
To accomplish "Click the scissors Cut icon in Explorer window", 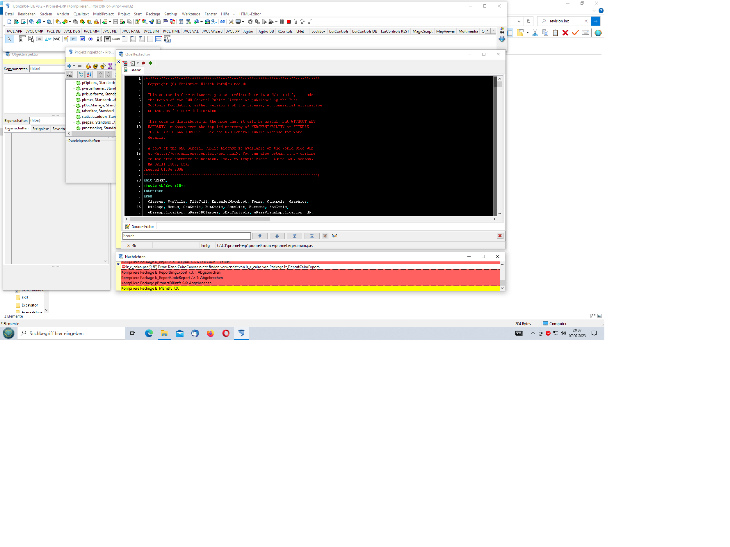I will coord(535,33).
